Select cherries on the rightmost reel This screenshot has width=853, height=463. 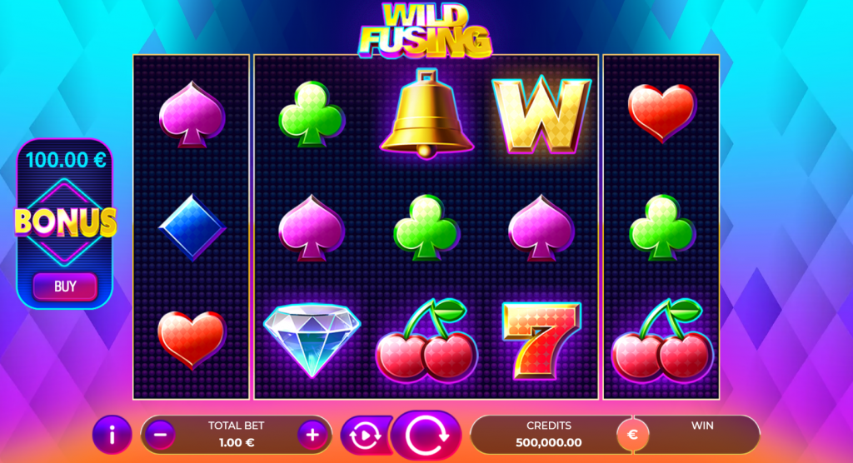point(661,340)
